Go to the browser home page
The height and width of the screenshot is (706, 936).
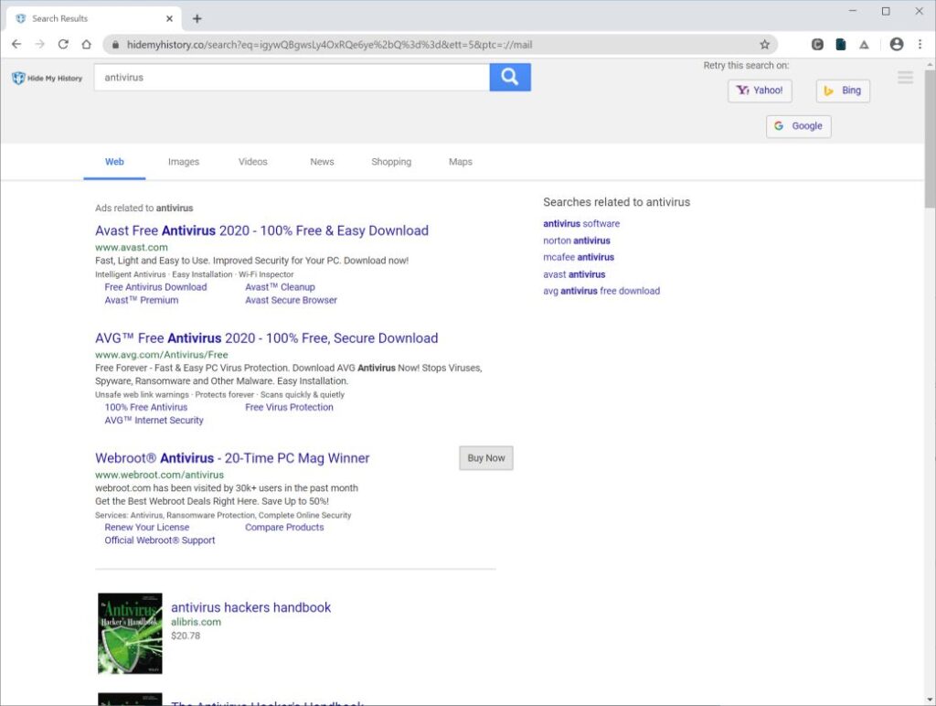(87, 44)
